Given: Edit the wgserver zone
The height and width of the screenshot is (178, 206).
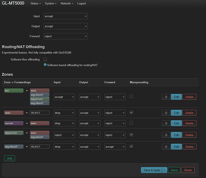Looking at the screenshot, I should (176, 135).
